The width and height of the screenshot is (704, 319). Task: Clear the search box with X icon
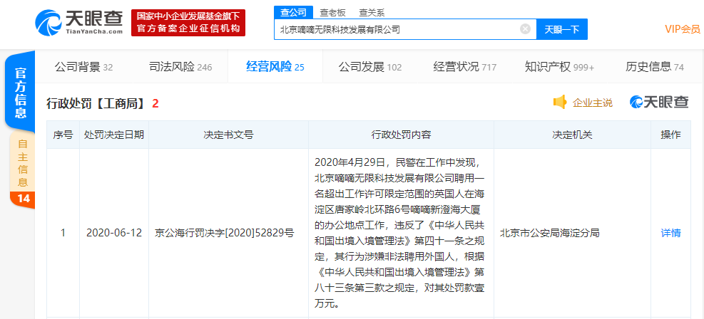pos(525,29)
